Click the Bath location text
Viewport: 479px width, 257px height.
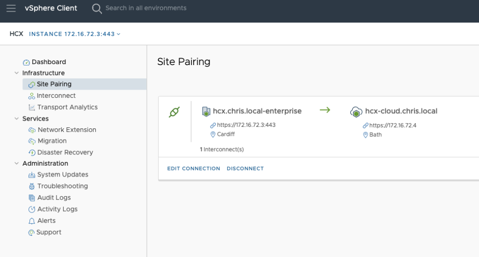pyautogui.click(x=376, y=134)
